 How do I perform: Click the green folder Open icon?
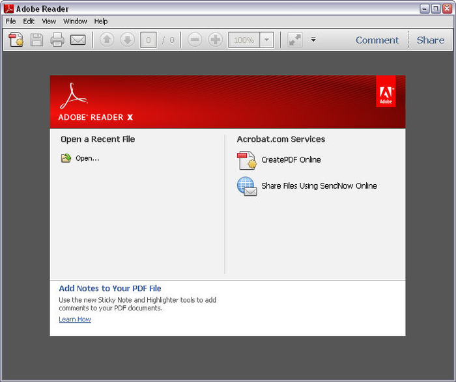[x=66, y=158]
